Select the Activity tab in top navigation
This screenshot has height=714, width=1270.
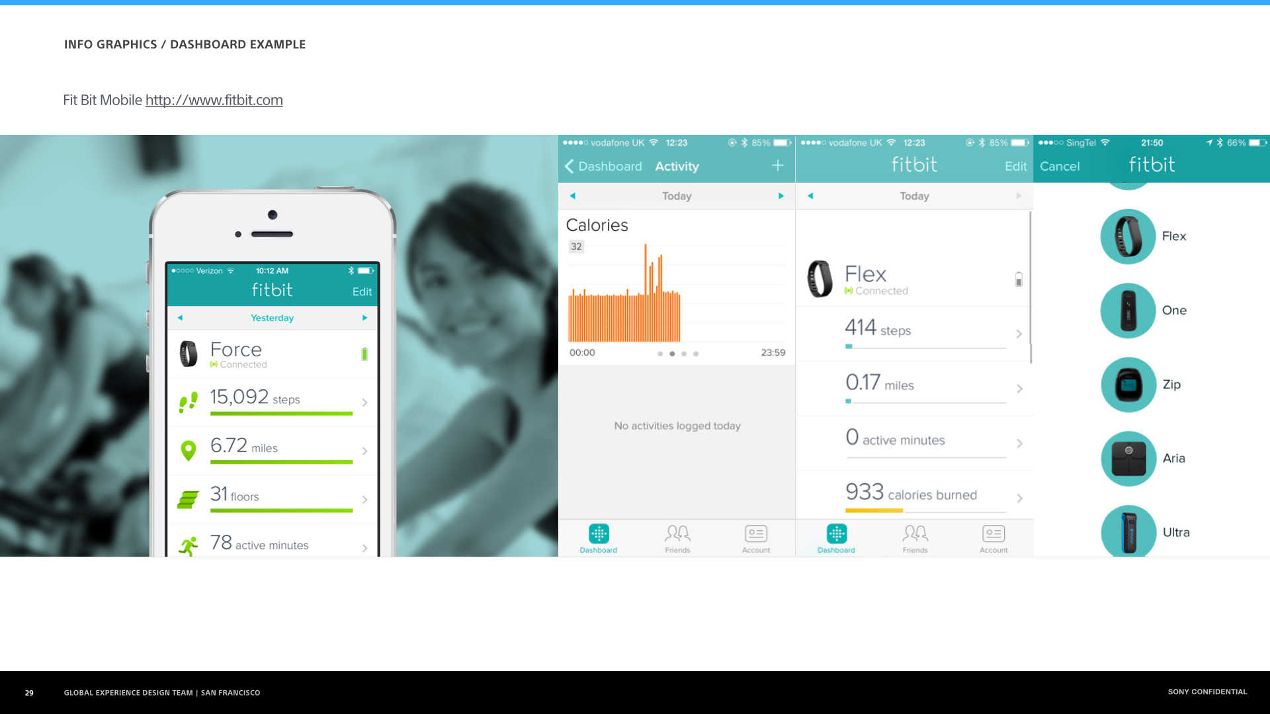[x=677, y=166]
